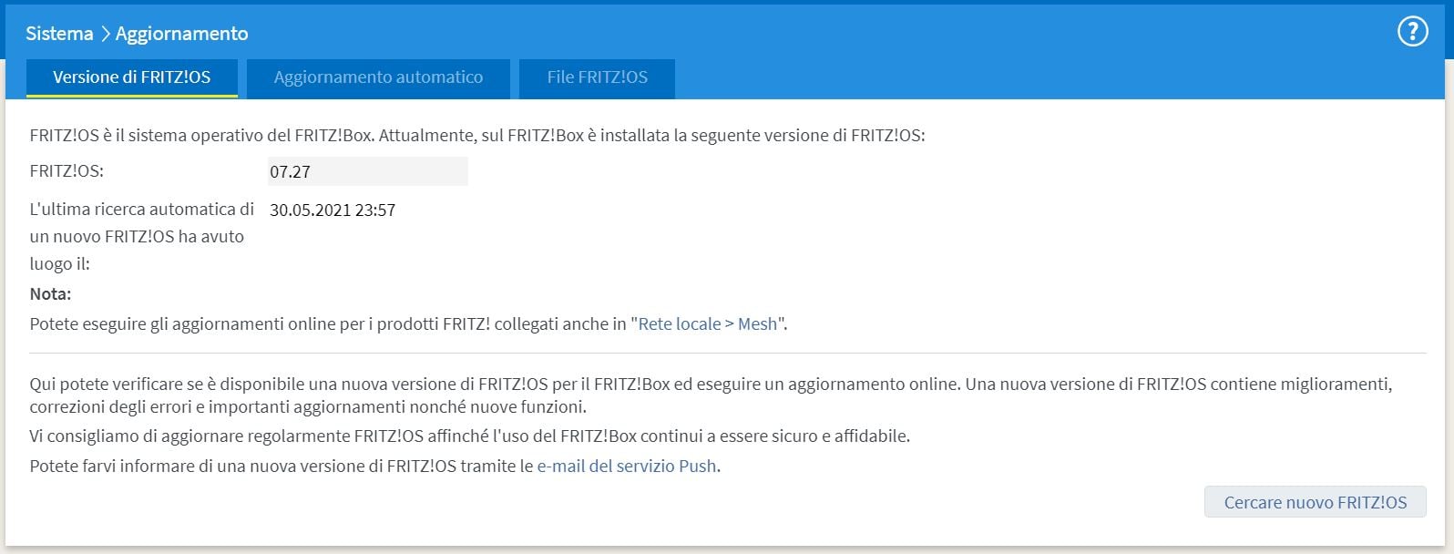Screen dimensions: 1454x554
Task: Click the breadcrumb chevron after Sistema
Action: click(x=105, y=34)
